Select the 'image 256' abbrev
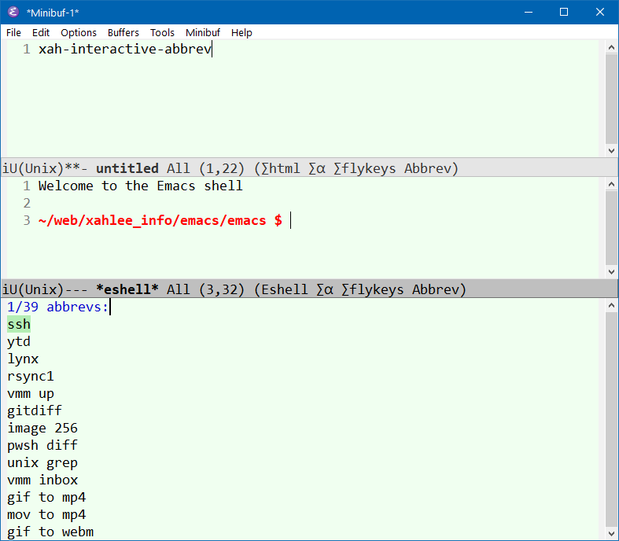The width and height of the screenshot is (619, 541). coord(42,428)
